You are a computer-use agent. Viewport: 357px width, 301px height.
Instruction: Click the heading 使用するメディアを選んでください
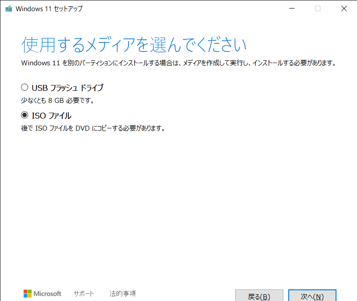click(x=134, y=44)
